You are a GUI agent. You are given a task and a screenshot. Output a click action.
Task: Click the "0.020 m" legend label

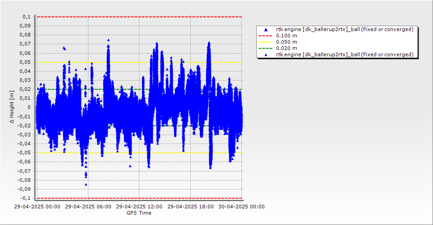(x=287, y=48)
